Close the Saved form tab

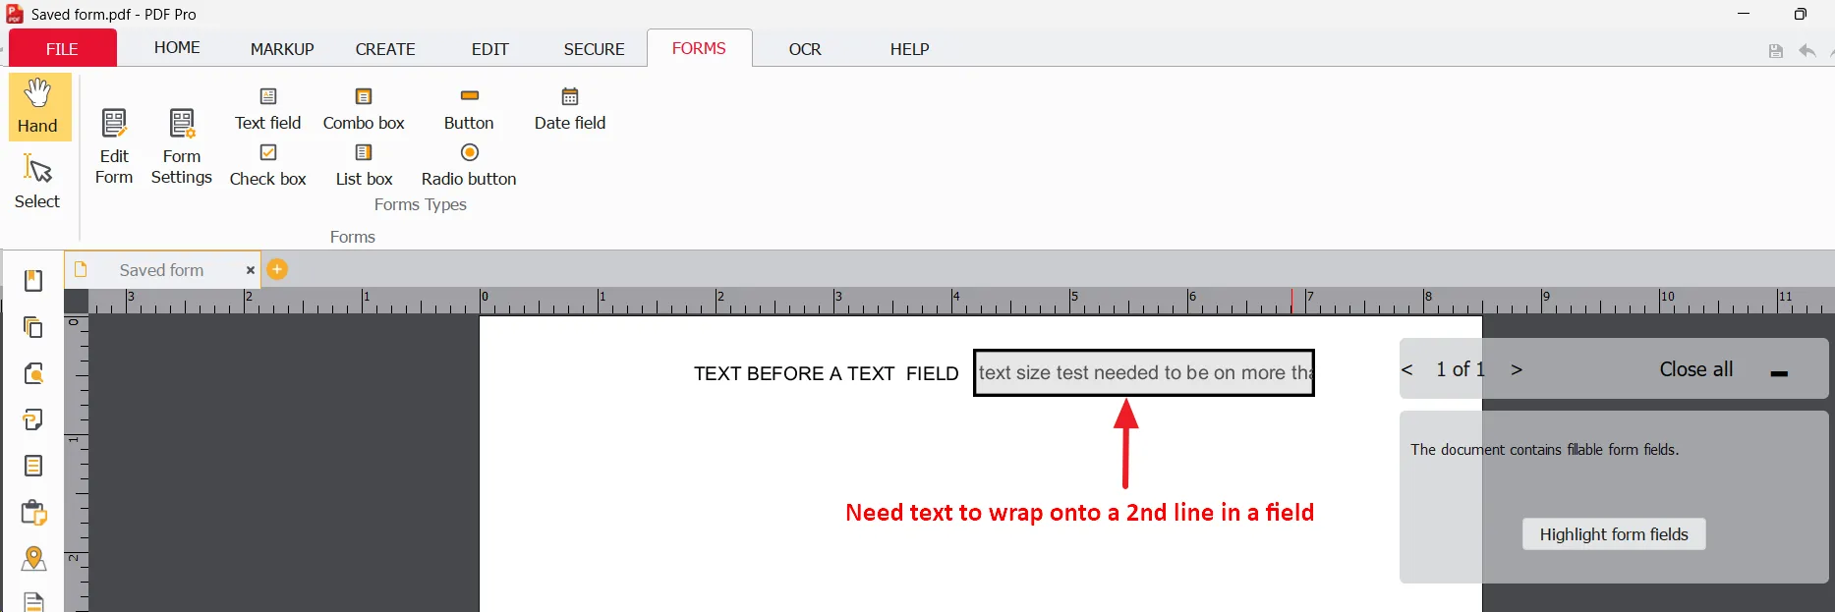(251, 270)
